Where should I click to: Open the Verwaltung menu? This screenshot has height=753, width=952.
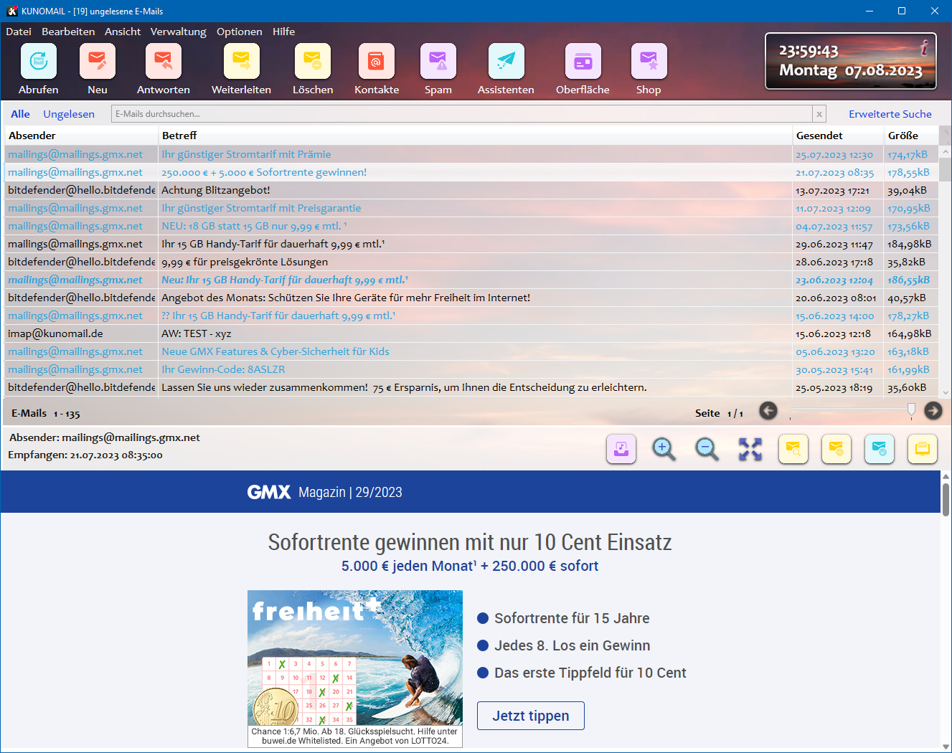179,32
